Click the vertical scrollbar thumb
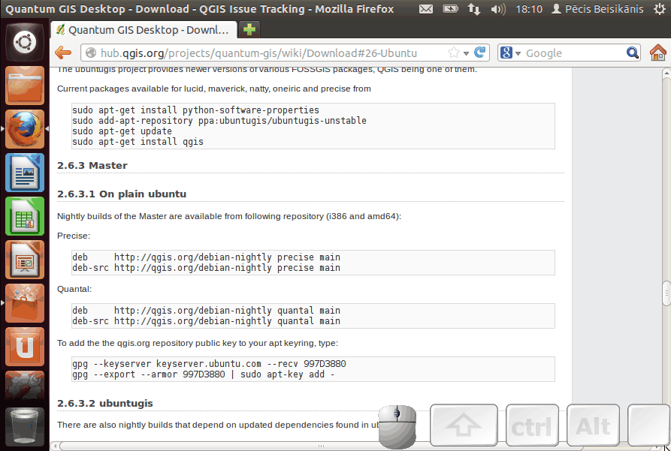Viewport: 671px width, 451px height. coord(666,293)
